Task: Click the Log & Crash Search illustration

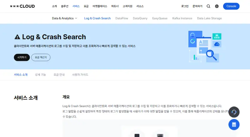Action: tap(205, 46)
